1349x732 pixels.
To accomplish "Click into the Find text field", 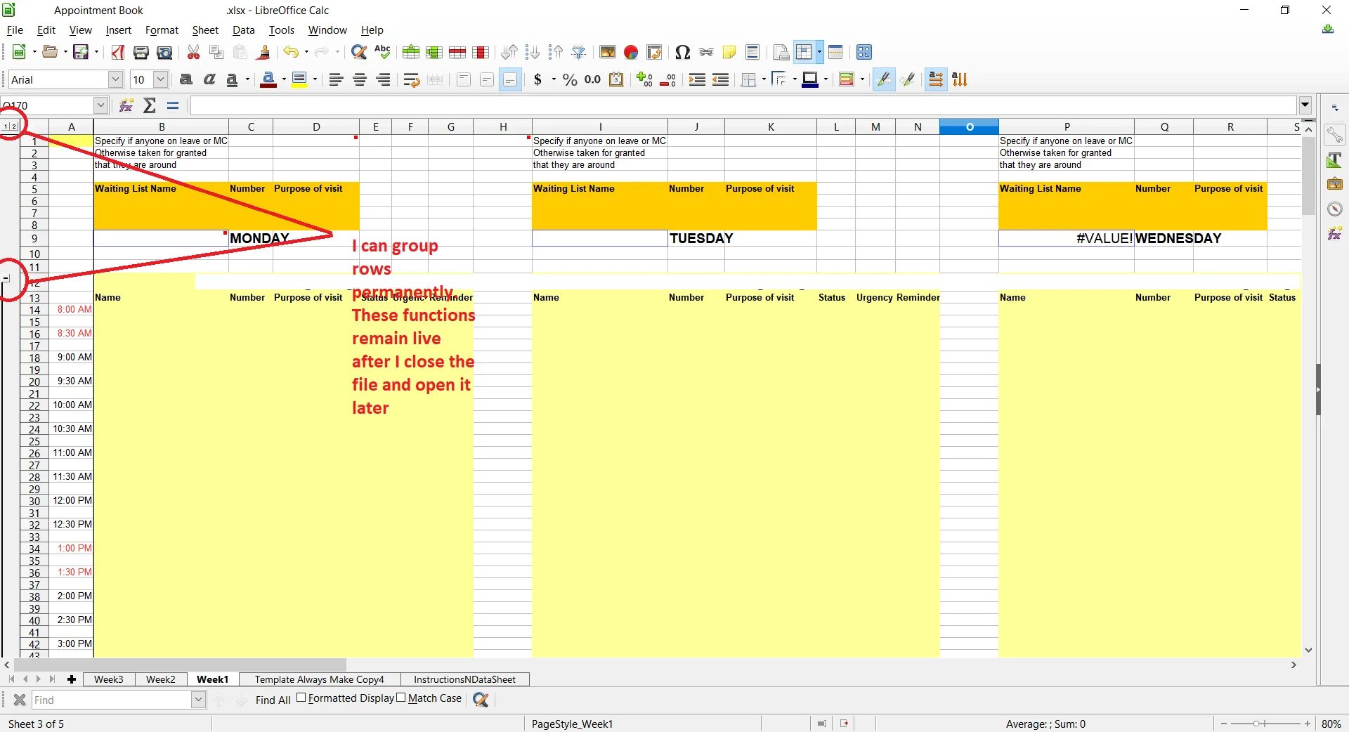I will [x=111, y=700].
